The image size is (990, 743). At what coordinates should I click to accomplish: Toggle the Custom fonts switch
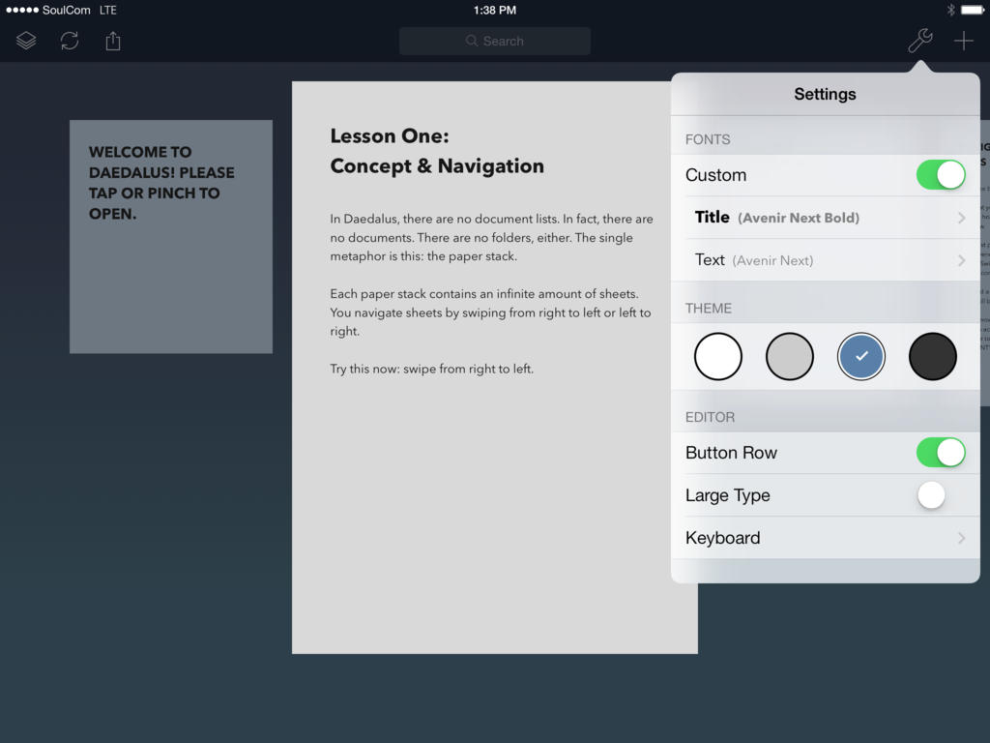(x=941, y=175)
